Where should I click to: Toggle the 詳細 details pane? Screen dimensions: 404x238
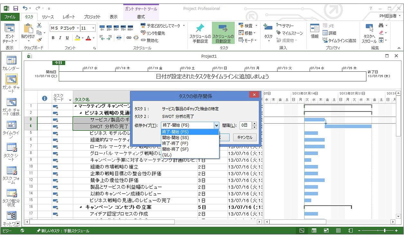coord(329,33)
